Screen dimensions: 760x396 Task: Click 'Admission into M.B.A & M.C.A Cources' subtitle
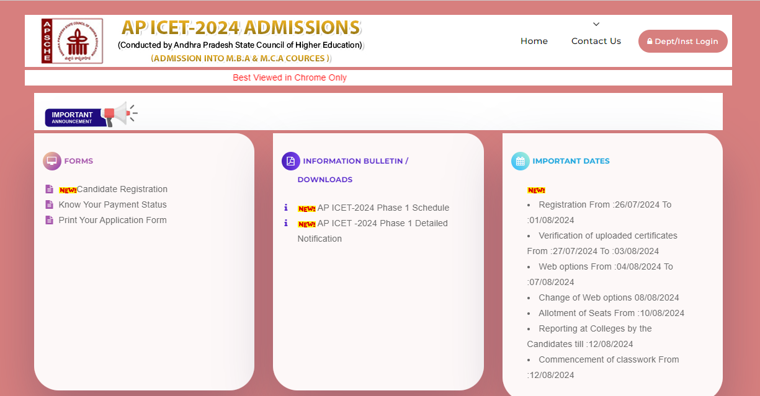pos(241,58)
